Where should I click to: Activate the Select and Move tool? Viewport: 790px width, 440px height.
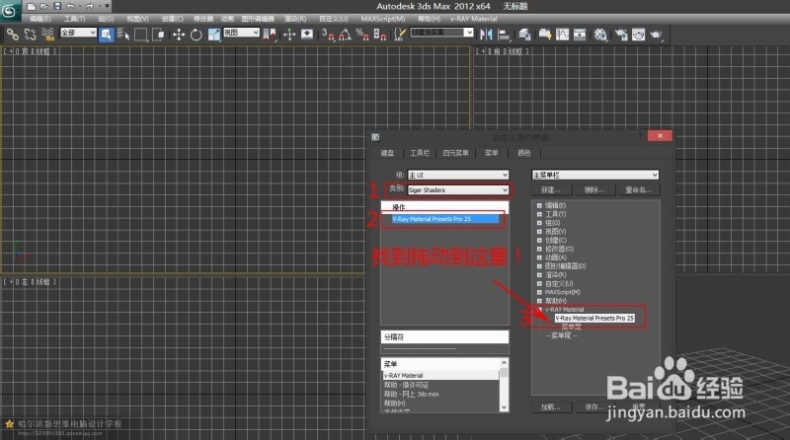pyautogui.click(x=179, y=34)
